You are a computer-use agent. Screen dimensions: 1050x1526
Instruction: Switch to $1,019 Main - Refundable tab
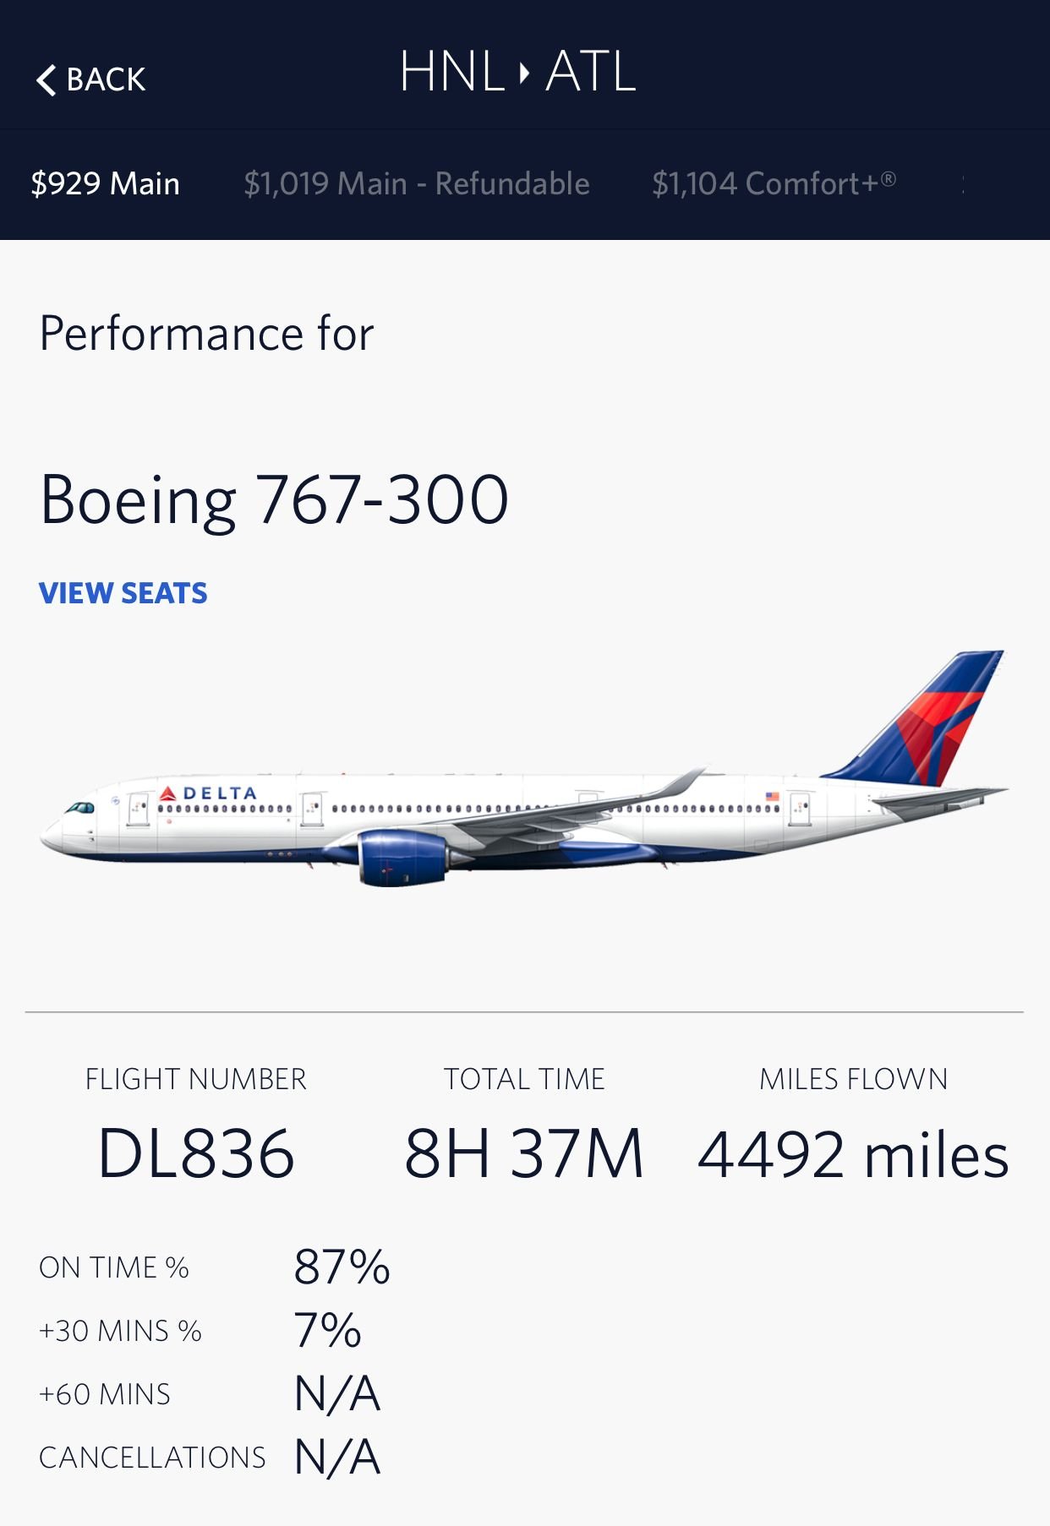416,183
